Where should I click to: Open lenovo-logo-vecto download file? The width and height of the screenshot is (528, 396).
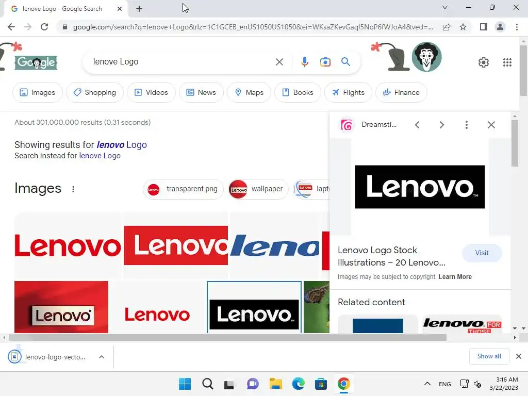click(x=55, y=357)
